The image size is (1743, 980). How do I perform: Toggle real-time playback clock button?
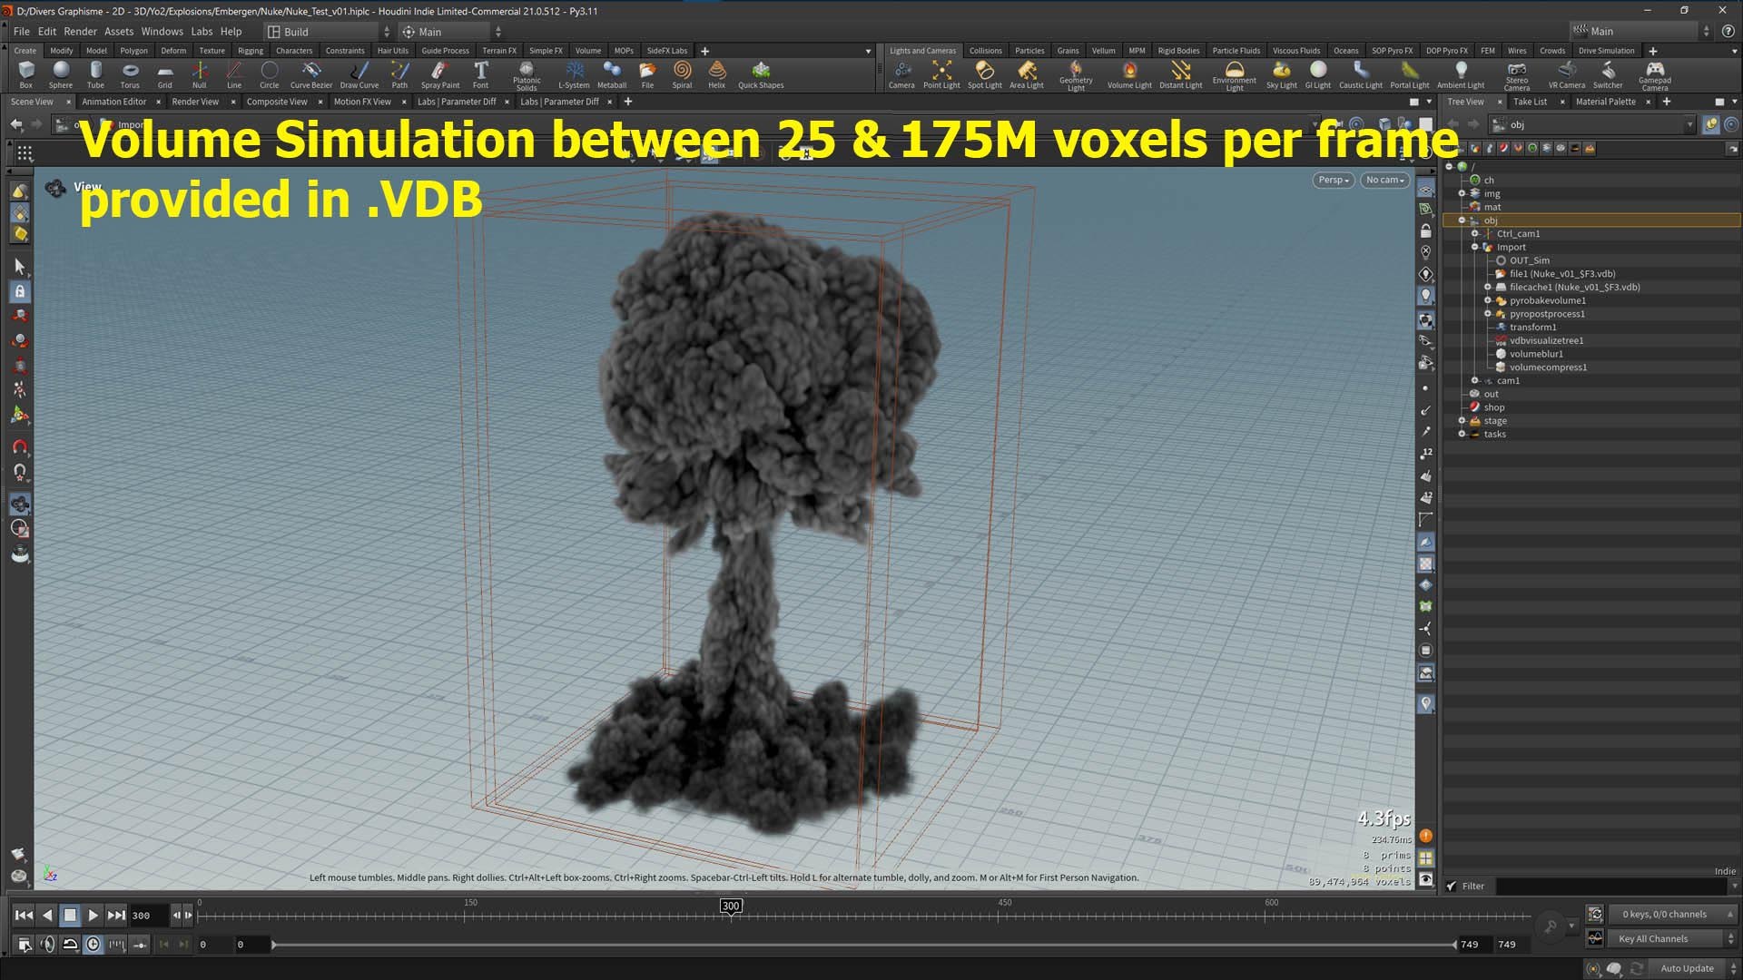pyautogui.click(x=94, y=945)
